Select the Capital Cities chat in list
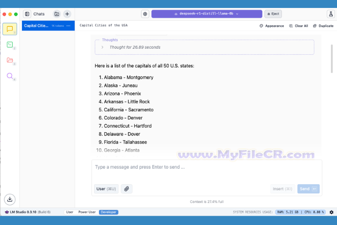Screen dimensions: 337x225 click(48, 26)
